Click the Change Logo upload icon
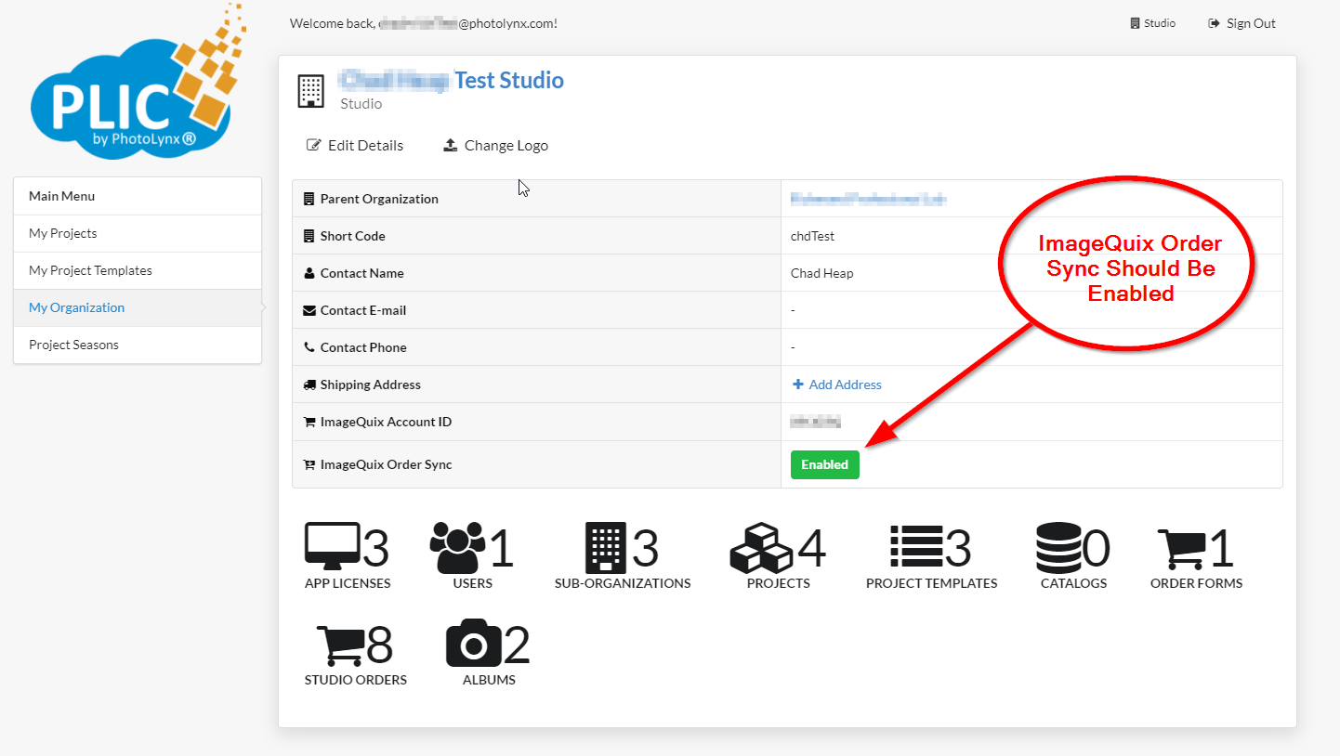The width and height of the screenshot is (1340, 756). click(x=451, y=146)
